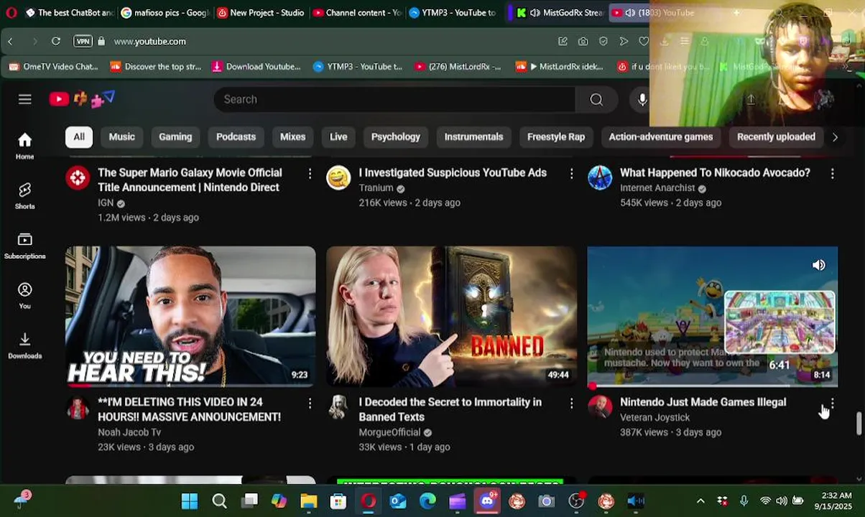Select the Psychology filter chip
The image size is (865, 517).
395,136
